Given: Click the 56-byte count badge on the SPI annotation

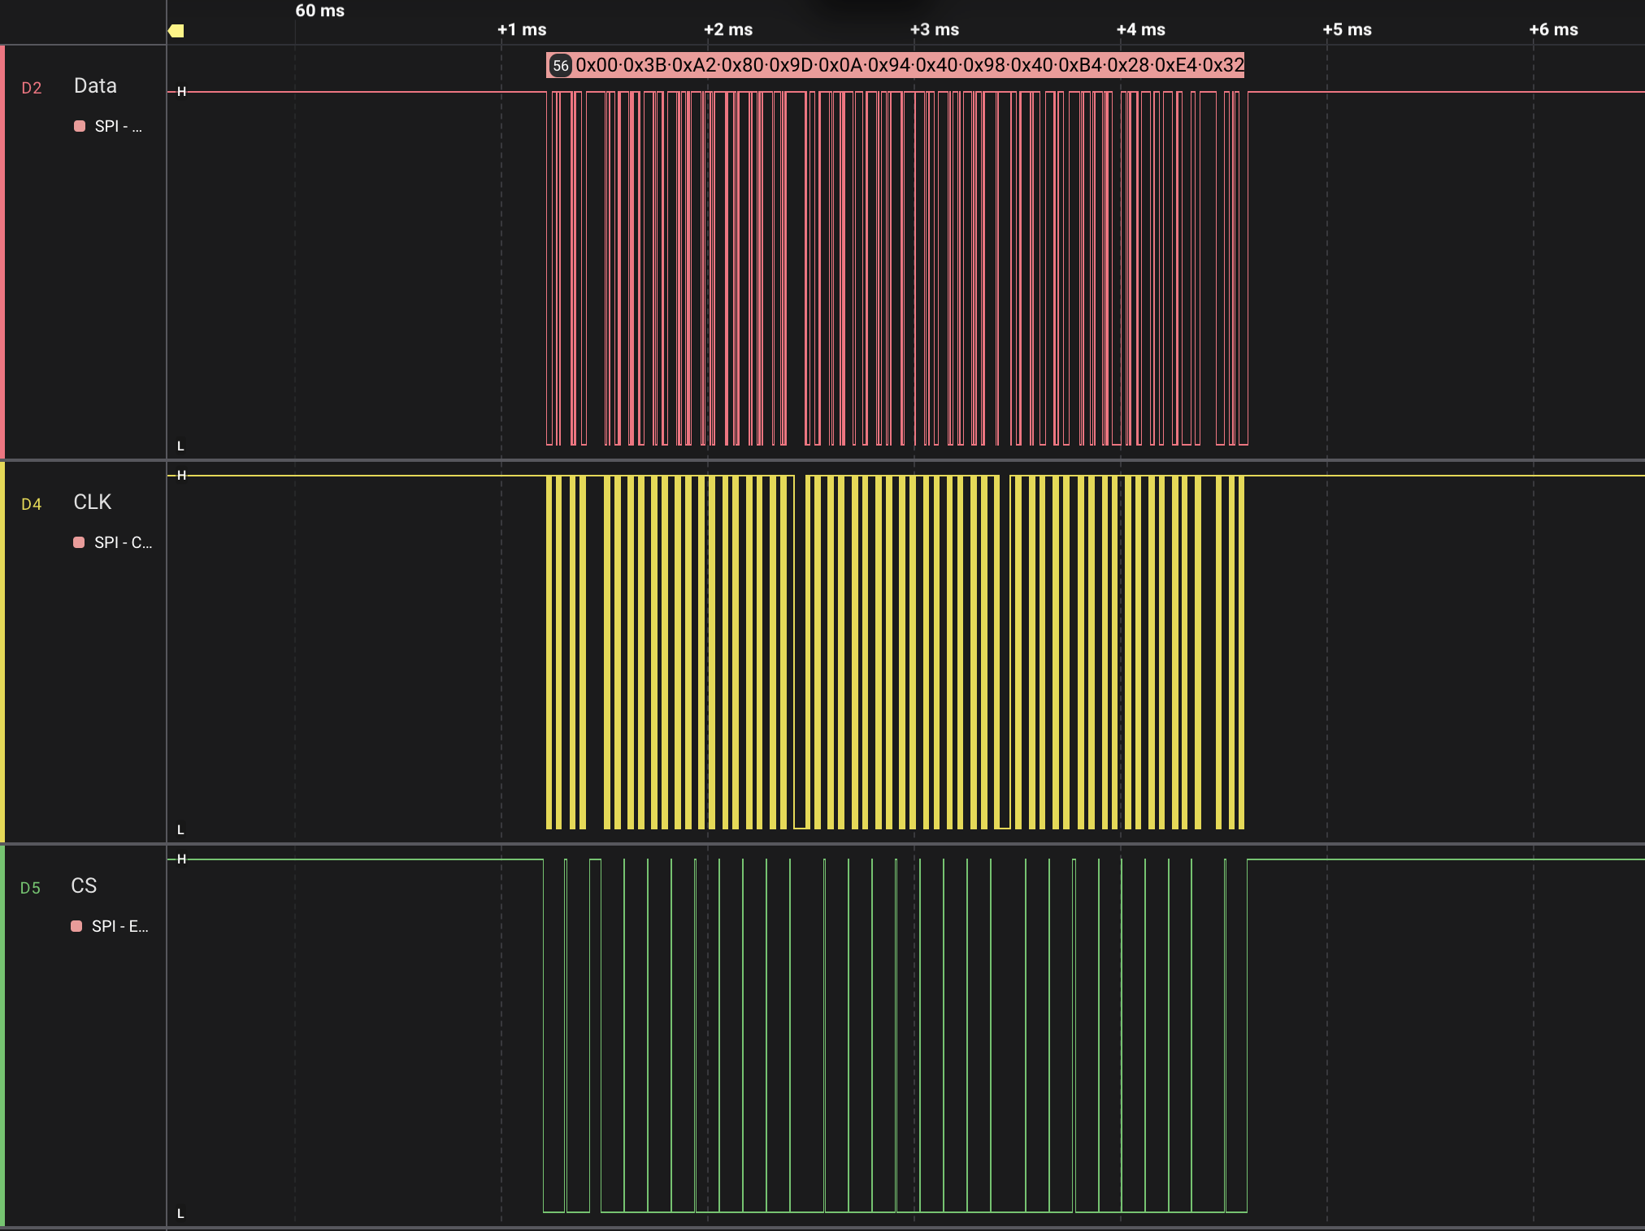Looking at the screenshot, I should pos(562,66).
